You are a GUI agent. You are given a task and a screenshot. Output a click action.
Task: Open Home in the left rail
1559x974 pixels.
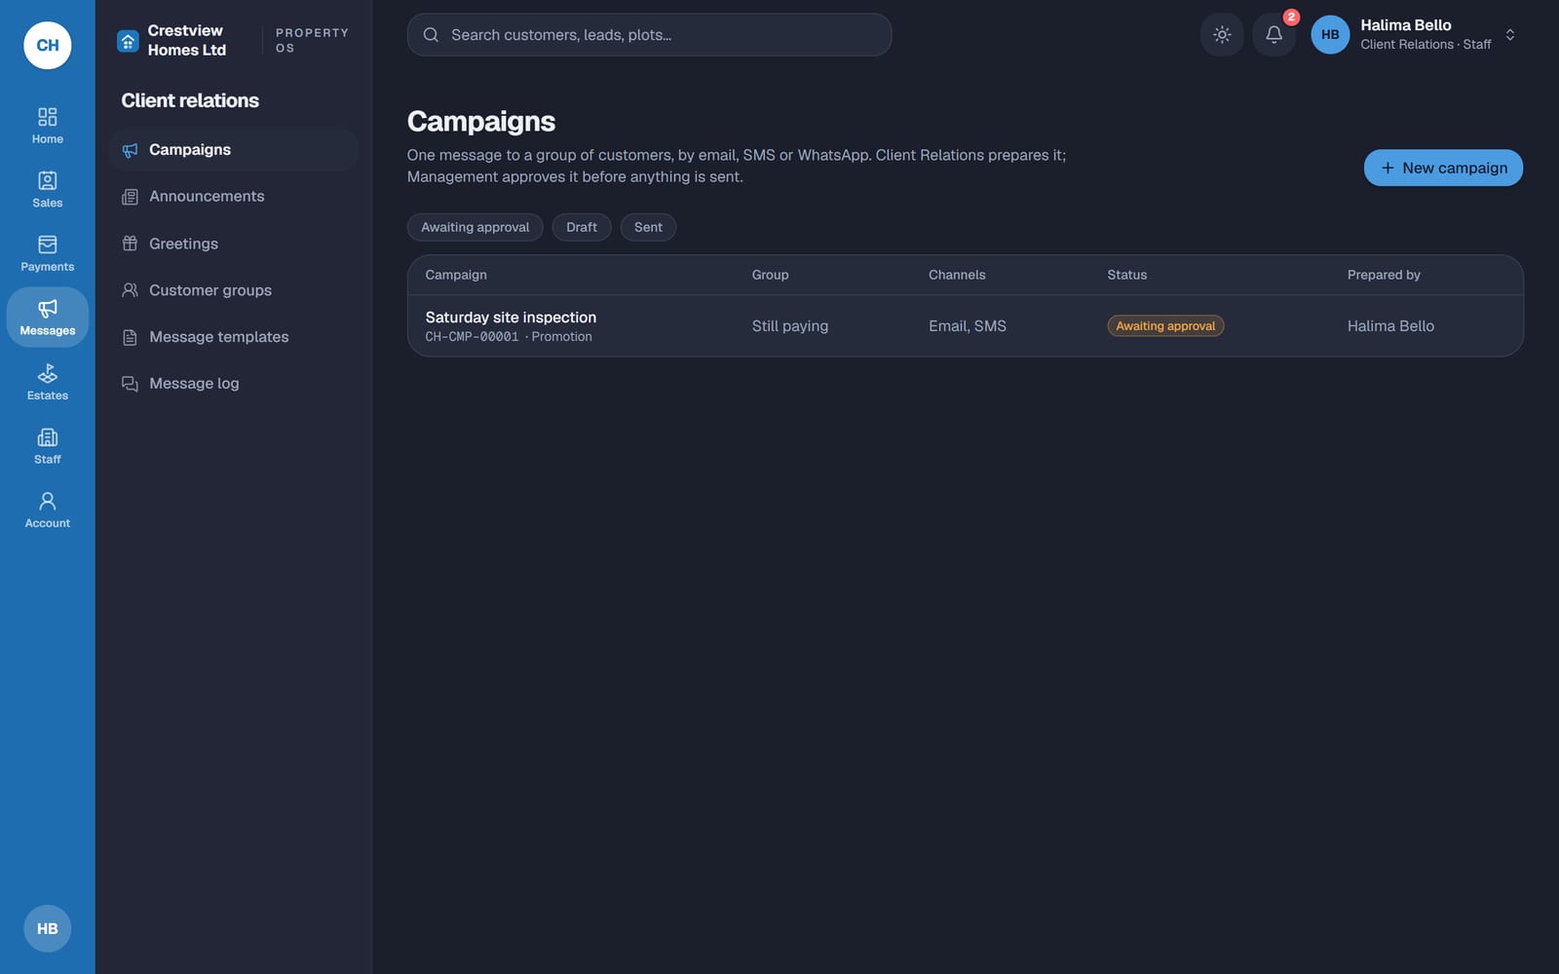47,126
